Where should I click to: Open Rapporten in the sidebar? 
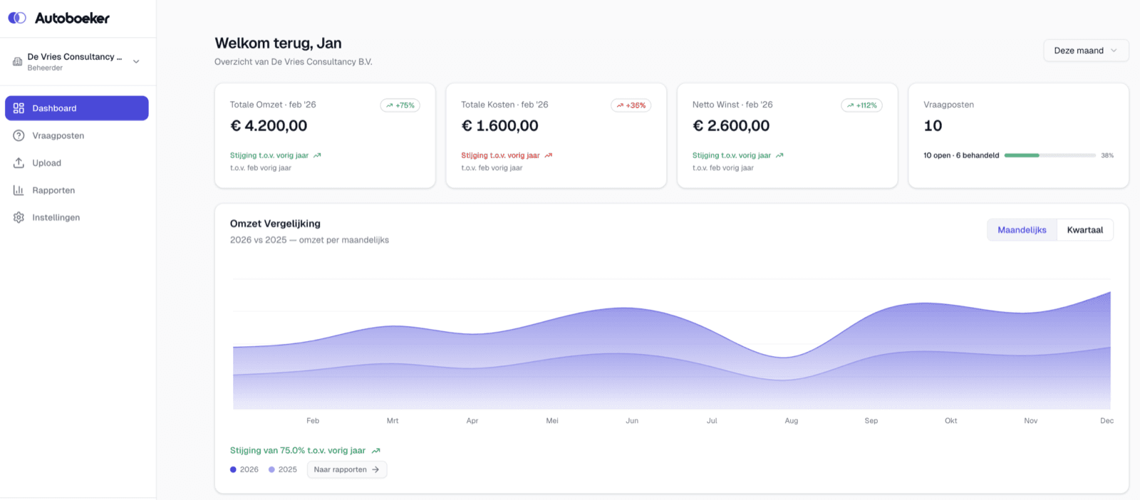tap(77, 190)
